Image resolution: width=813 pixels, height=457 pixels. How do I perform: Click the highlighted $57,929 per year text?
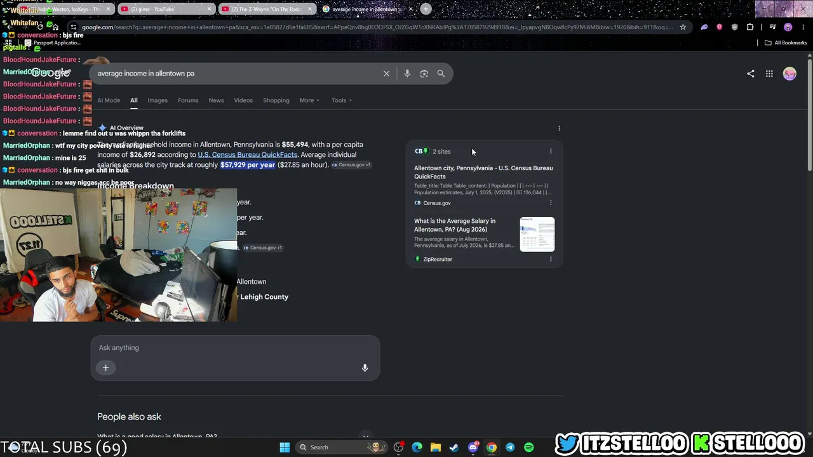[x=248, y=165]
